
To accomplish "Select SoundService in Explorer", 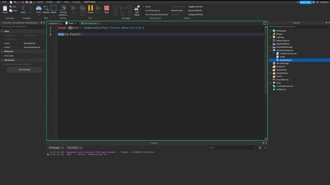I will (x=283, y=80).
